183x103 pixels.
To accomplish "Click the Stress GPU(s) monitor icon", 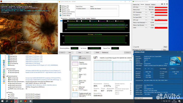I will 60,16.
